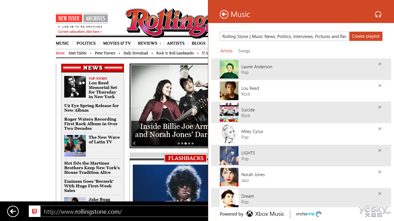Screen dimensions: 394x221
Task: Open U2 Eye Spring Release article
Action: (92, 108)
